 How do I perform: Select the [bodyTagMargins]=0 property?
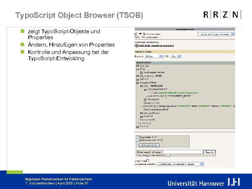(156, 110)
